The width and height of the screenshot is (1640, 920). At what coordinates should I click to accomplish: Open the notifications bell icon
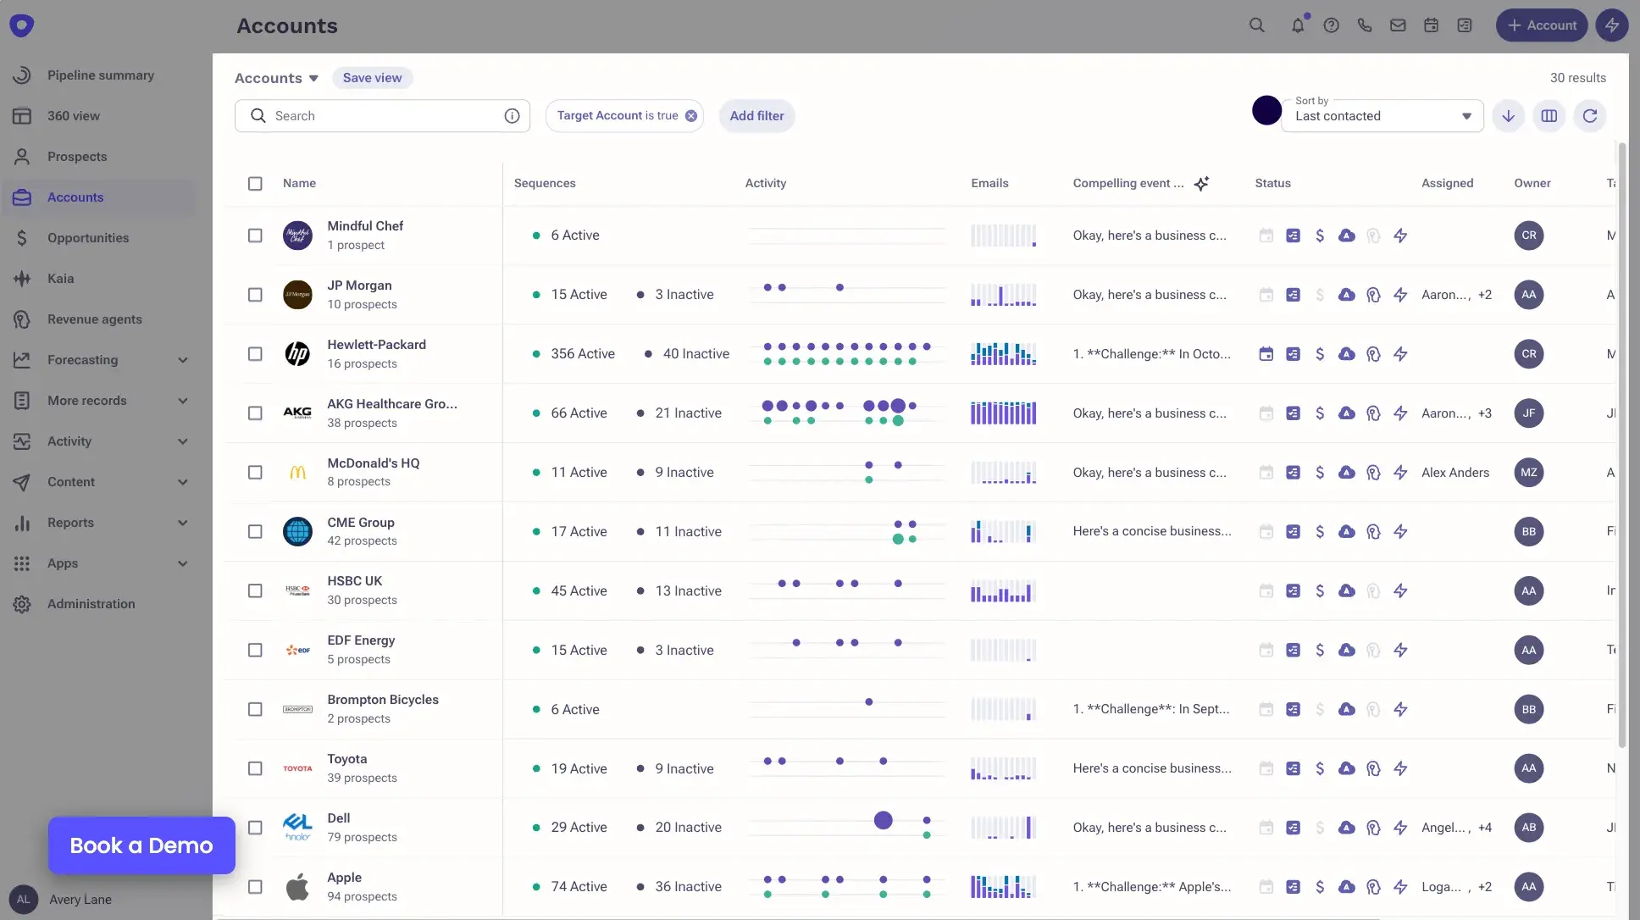point(1298,25)
